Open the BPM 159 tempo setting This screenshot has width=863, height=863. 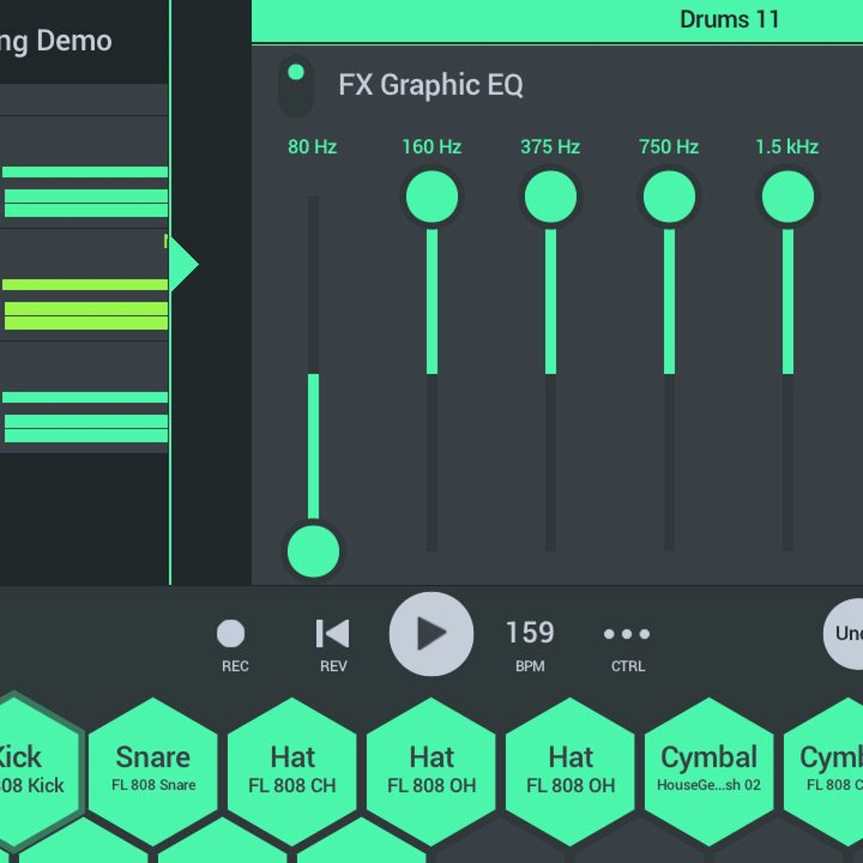[530, 633]
